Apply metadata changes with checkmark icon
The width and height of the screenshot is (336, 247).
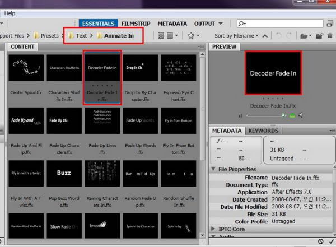[x=332, y=241]
